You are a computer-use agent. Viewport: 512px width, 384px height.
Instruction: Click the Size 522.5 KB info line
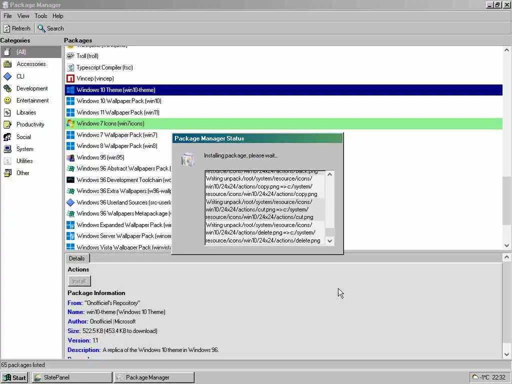pyautogui.click(x=112, y=331)
